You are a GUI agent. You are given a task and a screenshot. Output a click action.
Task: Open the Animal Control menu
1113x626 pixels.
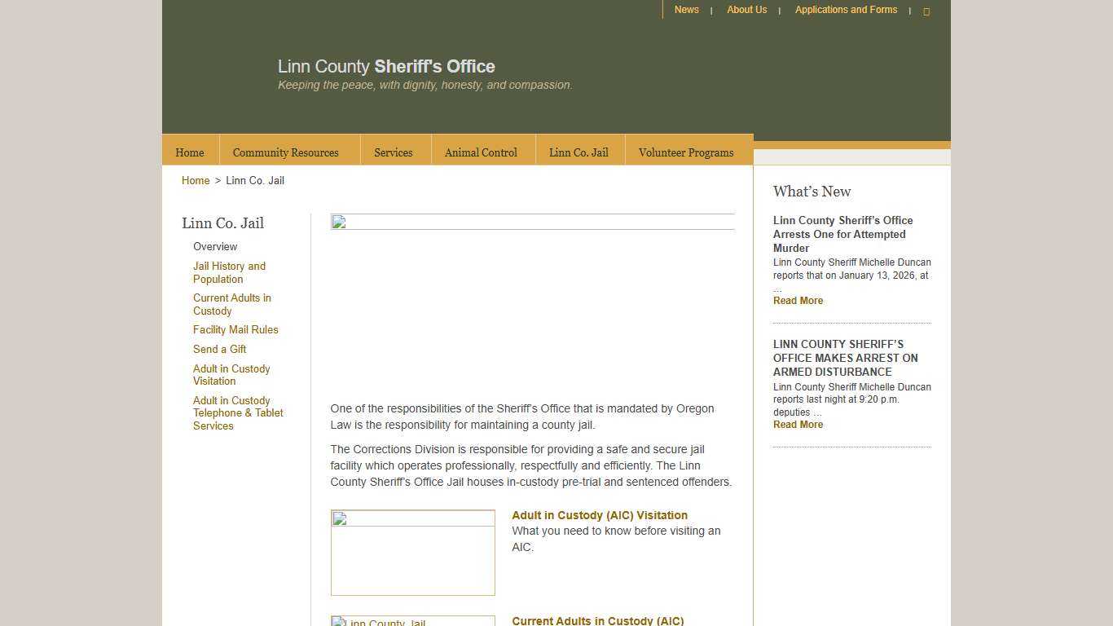(x=481, y=152)
